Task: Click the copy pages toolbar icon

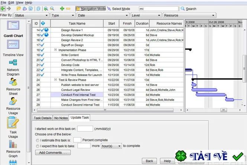Action: pyautogui.click(x=38, y=9)
